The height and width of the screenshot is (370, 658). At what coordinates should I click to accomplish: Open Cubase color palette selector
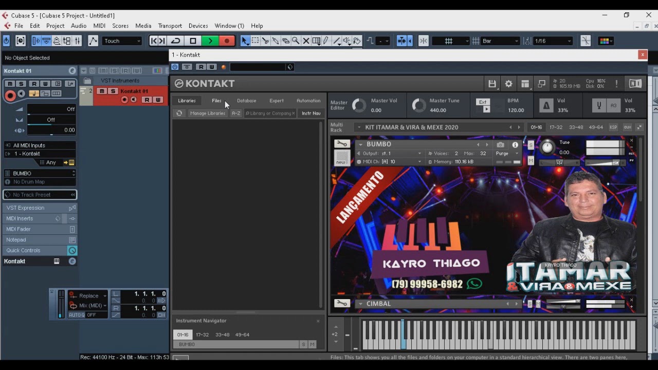click(x=605, y=41)
